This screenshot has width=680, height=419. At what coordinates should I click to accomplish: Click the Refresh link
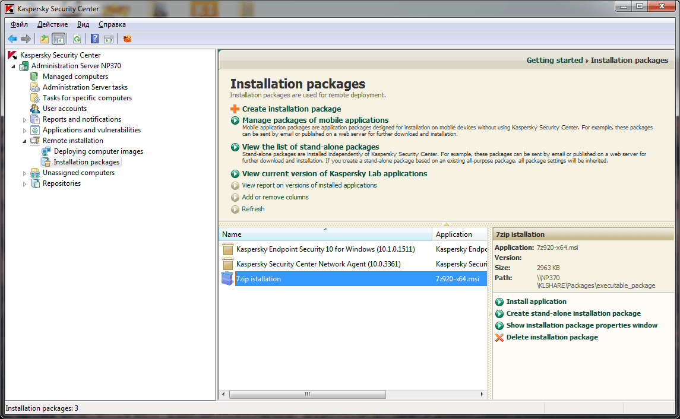point(253,209)
